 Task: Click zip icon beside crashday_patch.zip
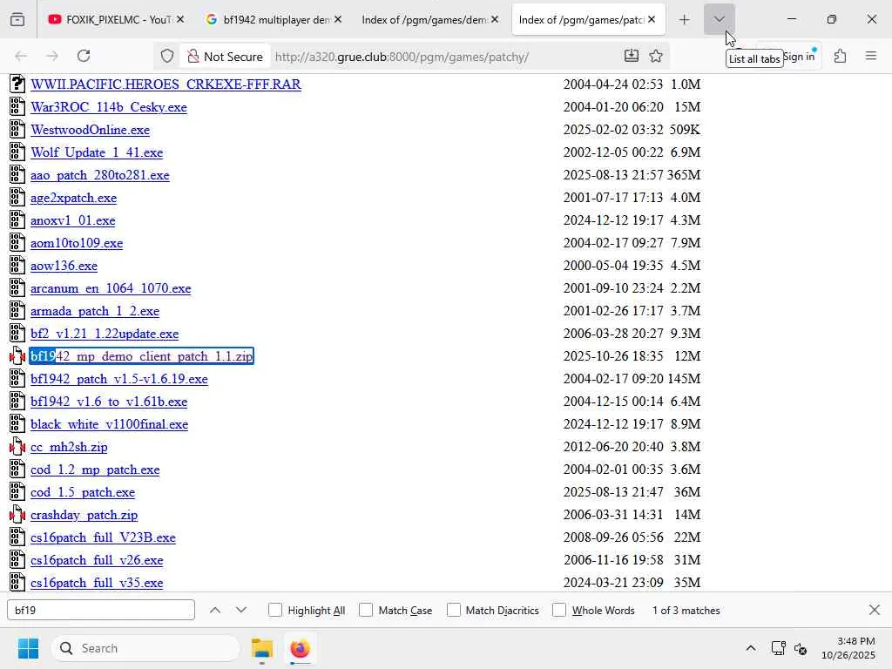click(17, 515)
